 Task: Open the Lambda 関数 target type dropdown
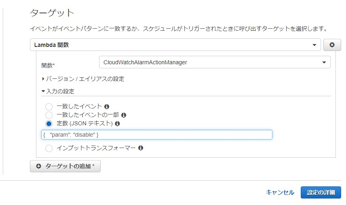tap(175, 45)
